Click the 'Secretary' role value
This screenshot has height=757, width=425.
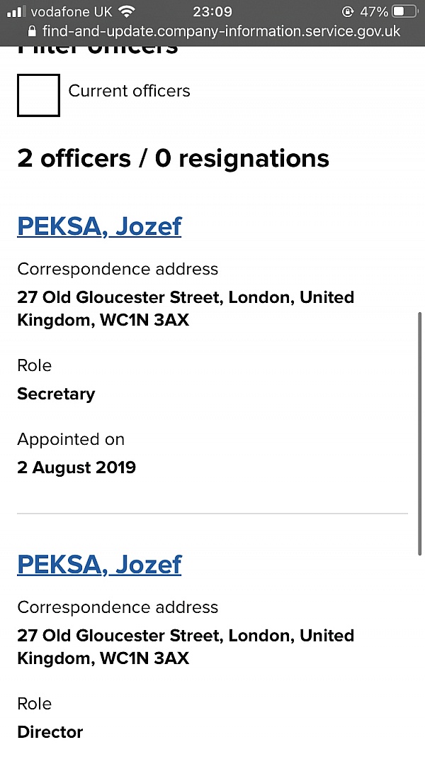(x=56, y=394)
